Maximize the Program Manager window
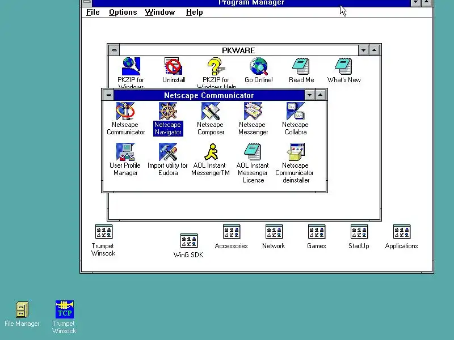454x340 pixels. pos(427,3)
